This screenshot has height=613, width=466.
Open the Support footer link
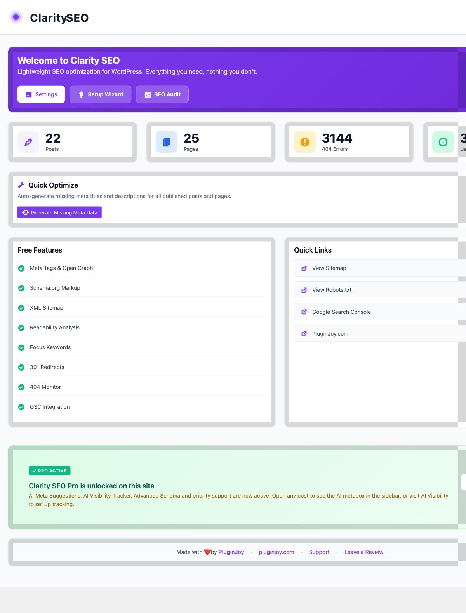[319, 552]
